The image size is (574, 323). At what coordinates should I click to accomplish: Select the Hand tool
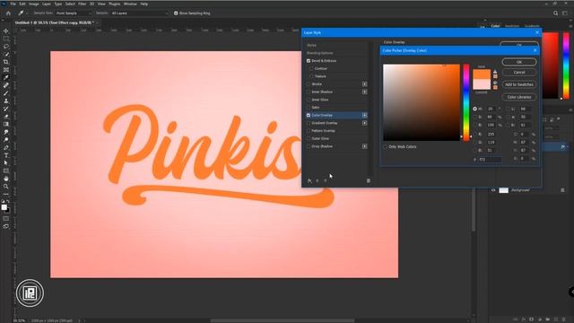click(x=6, y=179)
